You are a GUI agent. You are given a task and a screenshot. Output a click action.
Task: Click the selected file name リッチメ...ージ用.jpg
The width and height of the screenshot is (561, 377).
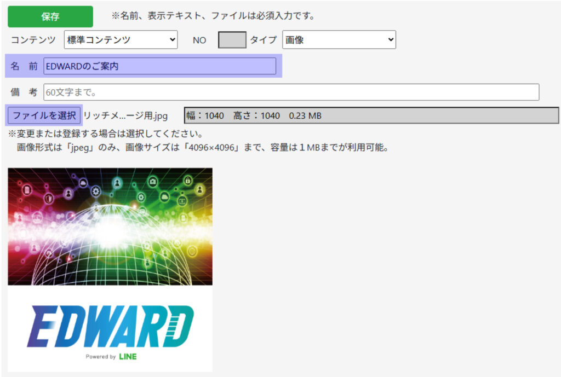(125, 116)
